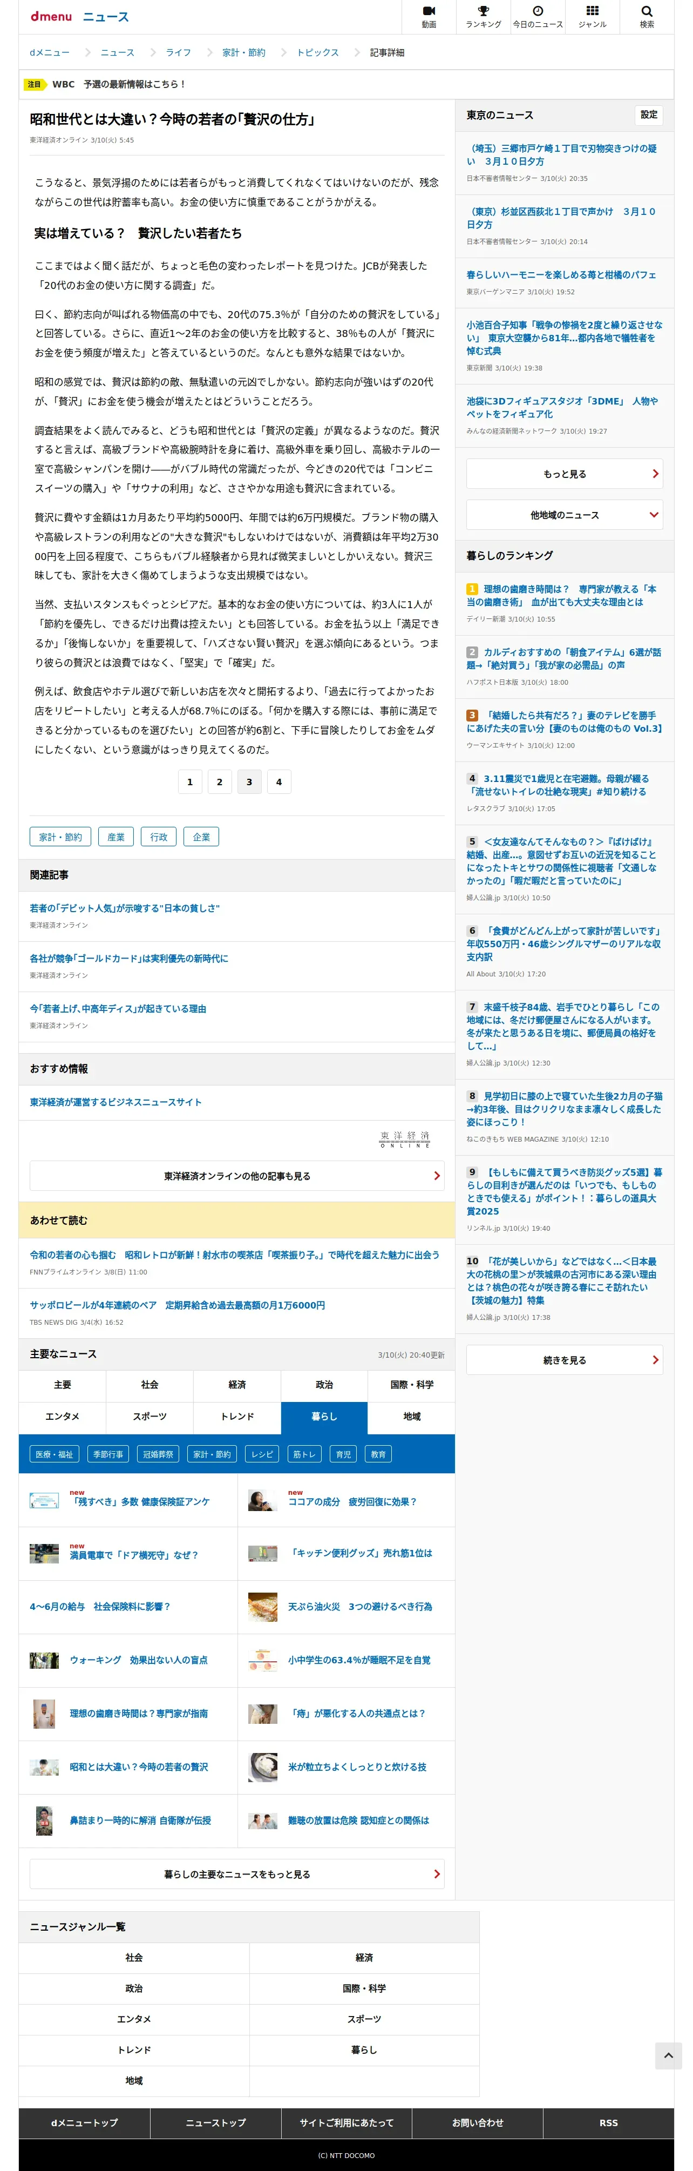Open thumbnail for 米が粒立ち article

tap(263, 1767)
